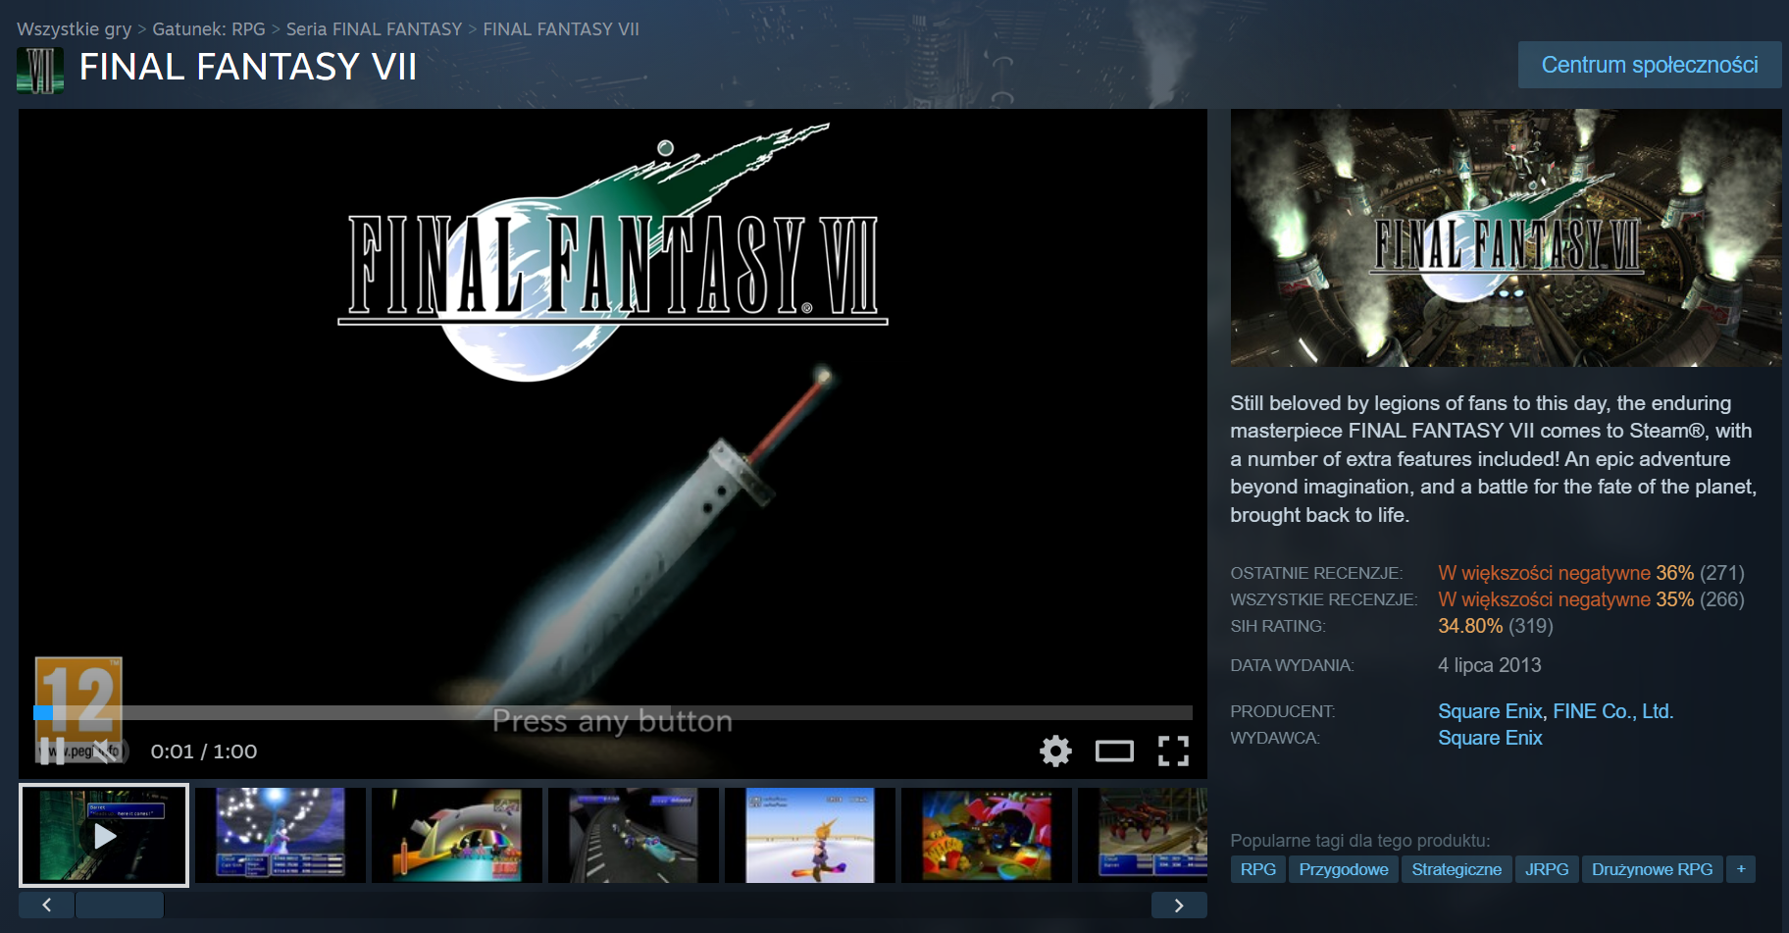The image size is (1789, 933).
Task: Open the video player settings gear
Action: 1054,751
